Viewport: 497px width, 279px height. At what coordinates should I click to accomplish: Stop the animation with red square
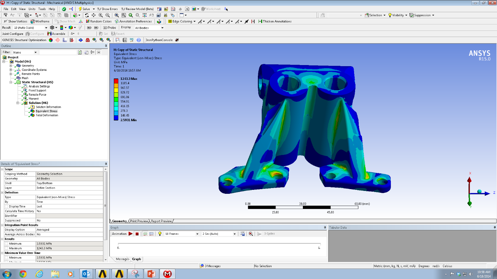137,234
